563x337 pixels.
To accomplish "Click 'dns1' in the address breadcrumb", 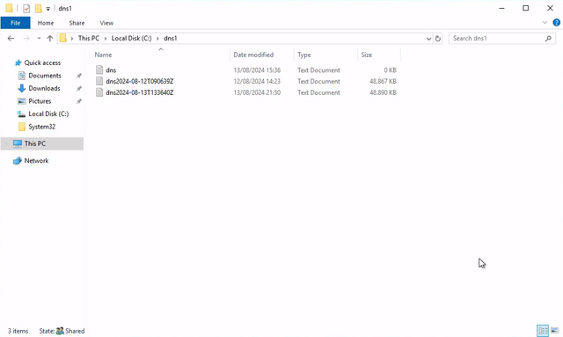I will click(x=171, y=38).
